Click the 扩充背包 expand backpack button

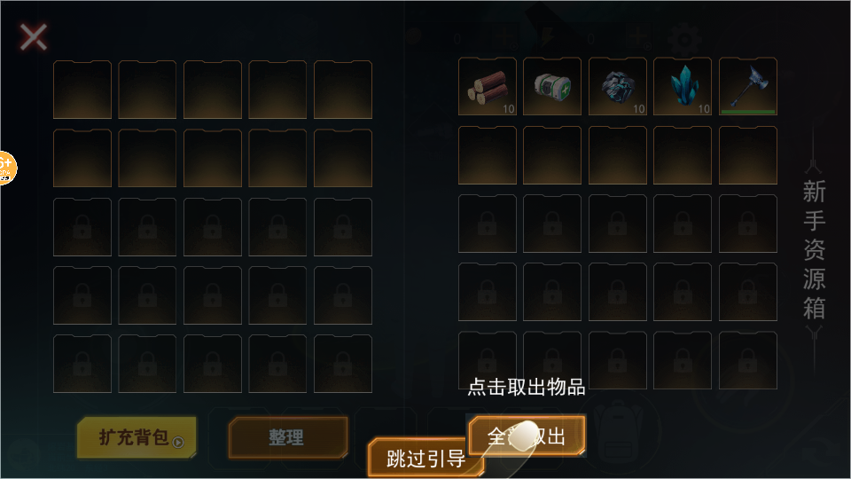point(137,437)
